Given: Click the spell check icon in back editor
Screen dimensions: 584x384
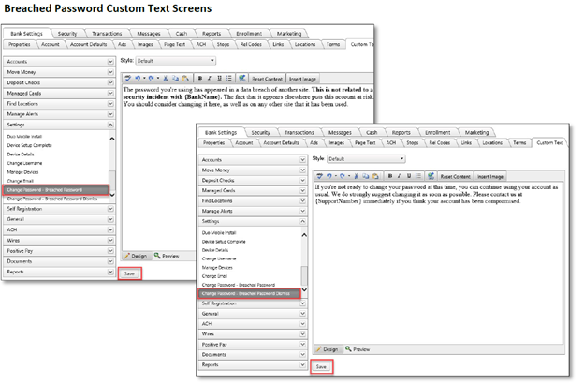Looking at the screenshot, I should pos(241,79).
